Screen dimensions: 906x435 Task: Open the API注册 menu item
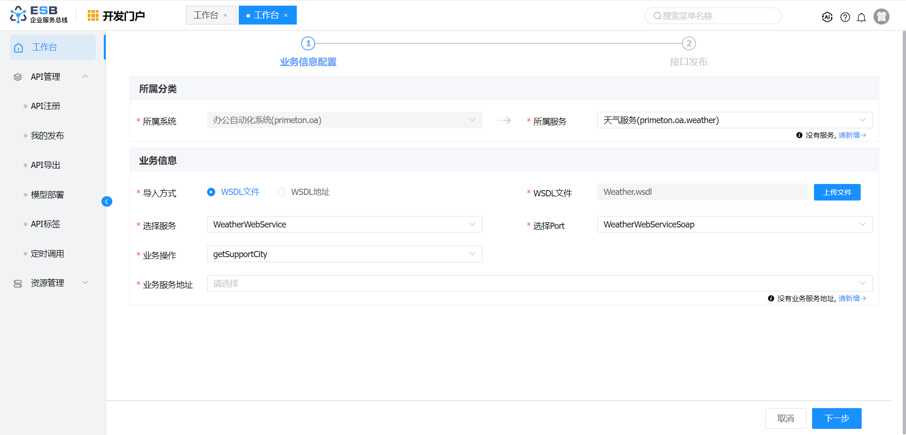(x=45, y=106)
